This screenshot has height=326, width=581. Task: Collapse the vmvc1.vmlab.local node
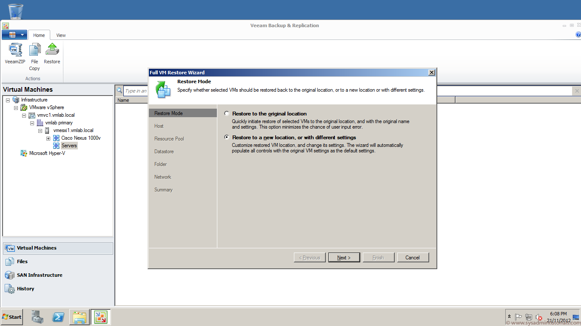(24, 115)
